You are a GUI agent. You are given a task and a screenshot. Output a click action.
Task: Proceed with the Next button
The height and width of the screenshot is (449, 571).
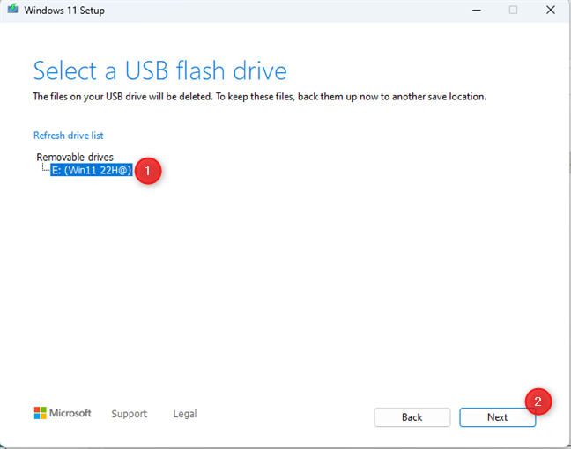(498, 417)
